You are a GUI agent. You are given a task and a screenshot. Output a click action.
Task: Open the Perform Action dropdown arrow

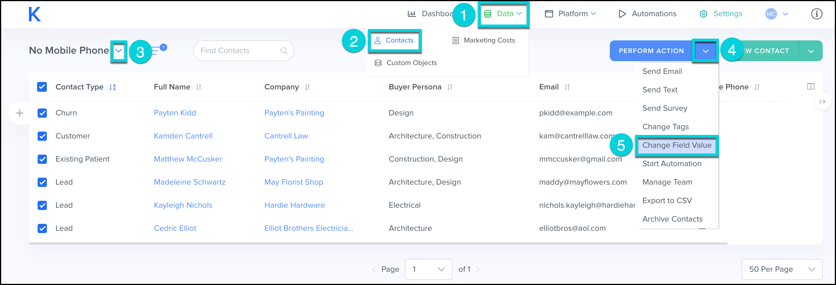[x=705, y=50]
